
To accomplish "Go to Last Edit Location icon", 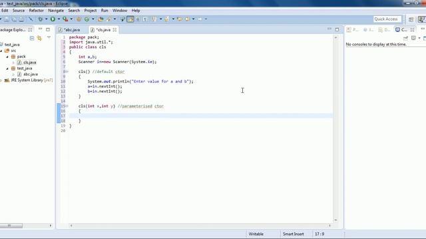I will pyautogui.click(x=180, y=19).
